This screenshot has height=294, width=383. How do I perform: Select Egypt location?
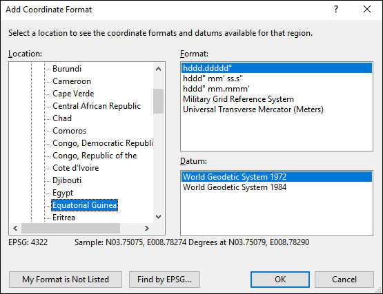point(63,193)
